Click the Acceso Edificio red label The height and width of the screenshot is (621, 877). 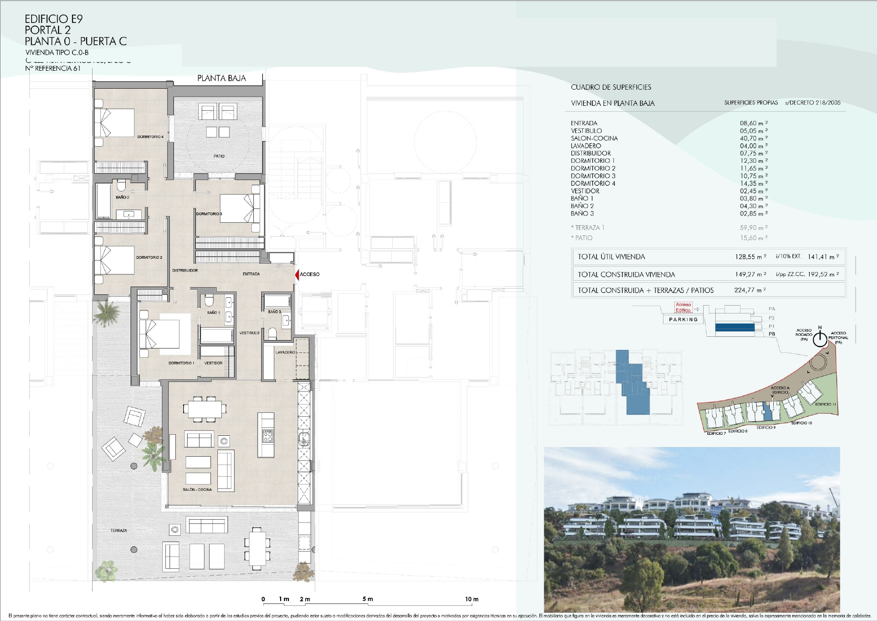tap(683, 307)
